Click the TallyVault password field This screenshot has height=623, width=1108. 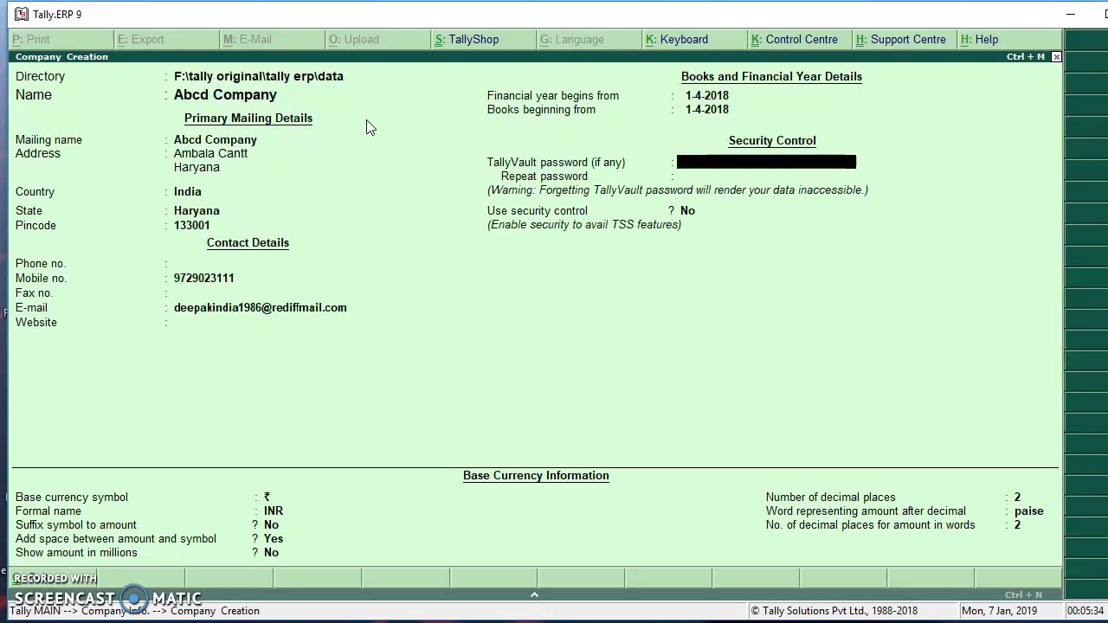[x=766, y=162]
